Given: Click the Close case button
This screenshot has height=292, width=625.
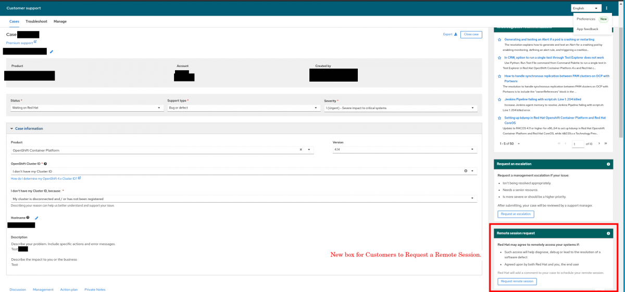Looking at the screenshot, I should coord(471,34).
